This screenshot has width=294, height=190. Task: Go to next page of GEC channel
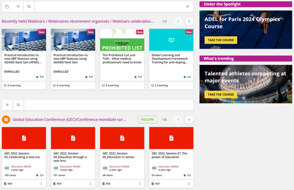tap(189, 120)
